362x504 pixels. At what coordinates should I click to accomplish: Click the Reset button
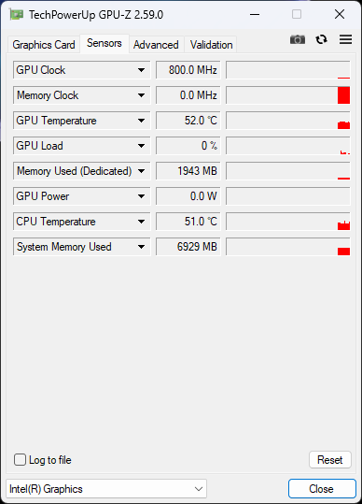(330, 460)
